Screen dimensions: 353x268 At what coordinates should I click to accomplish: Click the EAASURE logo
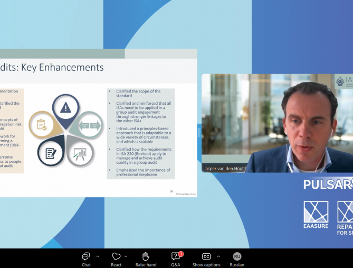(316, 215)
